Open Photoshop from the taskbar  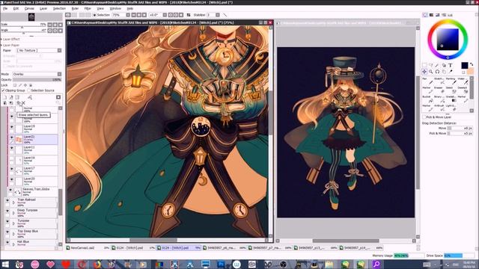[x=221, y=265]
